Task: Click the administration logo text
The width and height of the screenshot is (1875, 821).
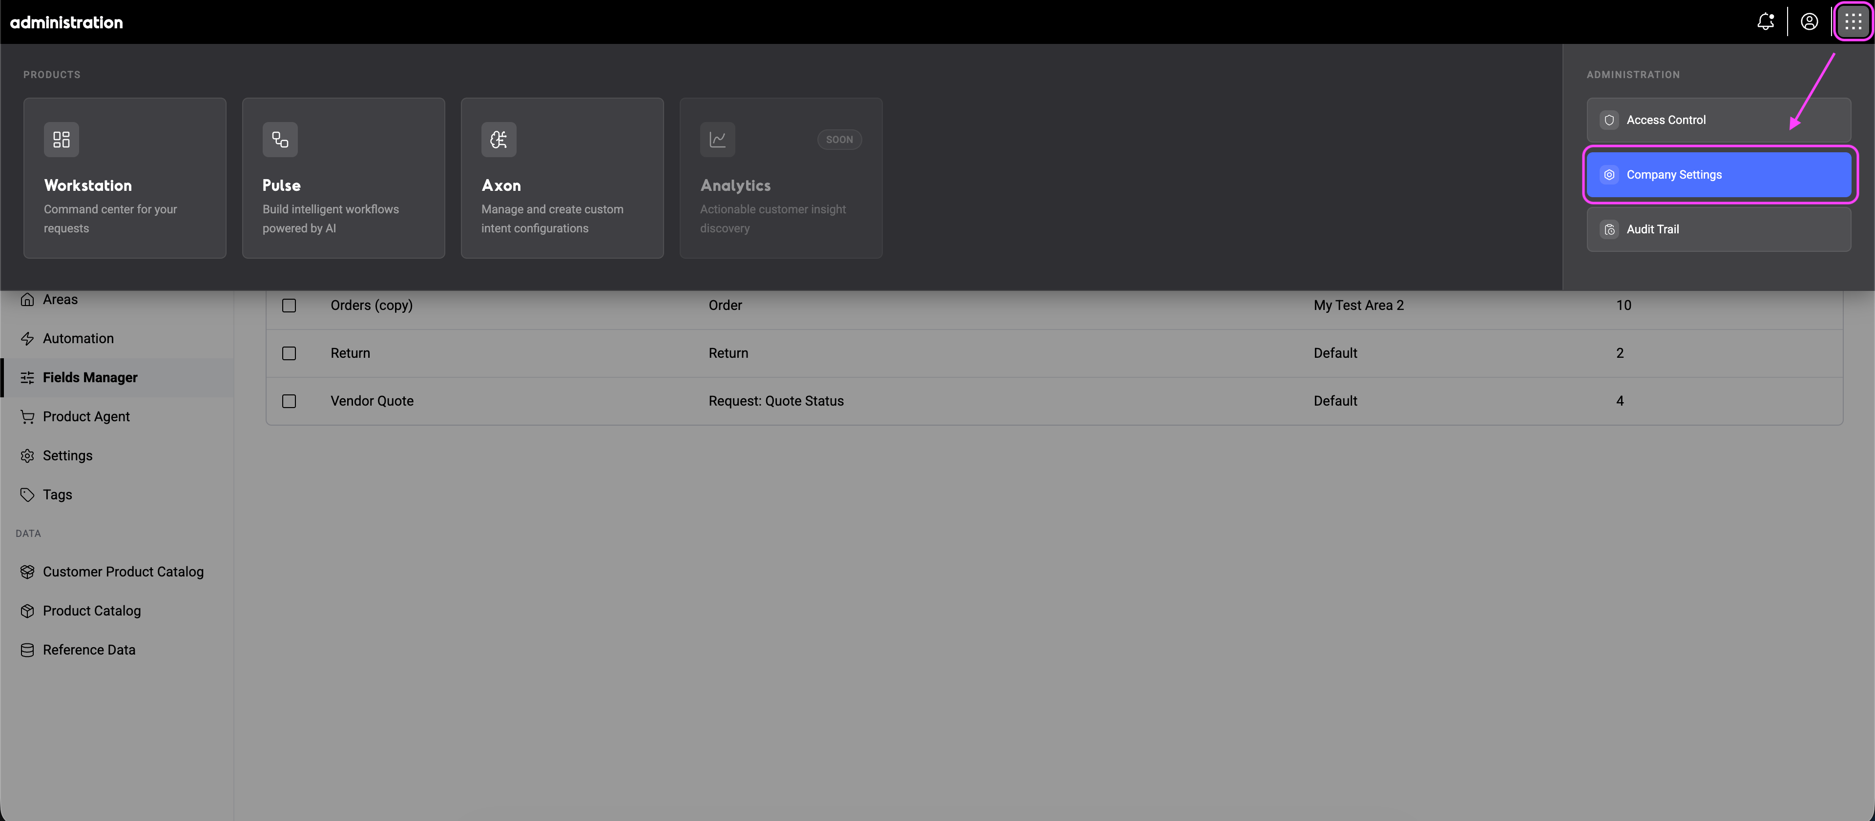Action: [66, 22]
